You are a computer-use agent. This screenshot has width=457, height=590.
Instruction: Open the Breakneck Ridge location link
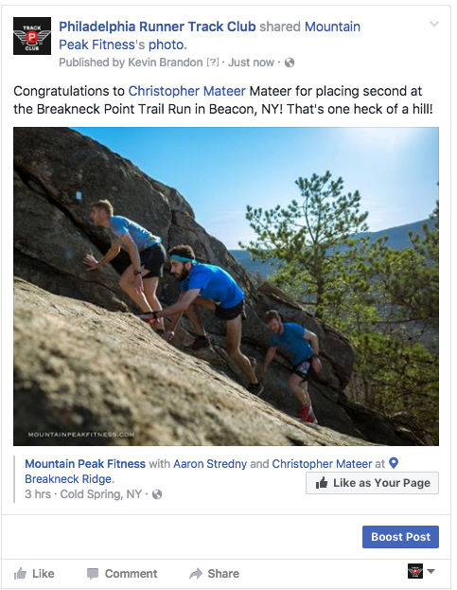point(69,479)
